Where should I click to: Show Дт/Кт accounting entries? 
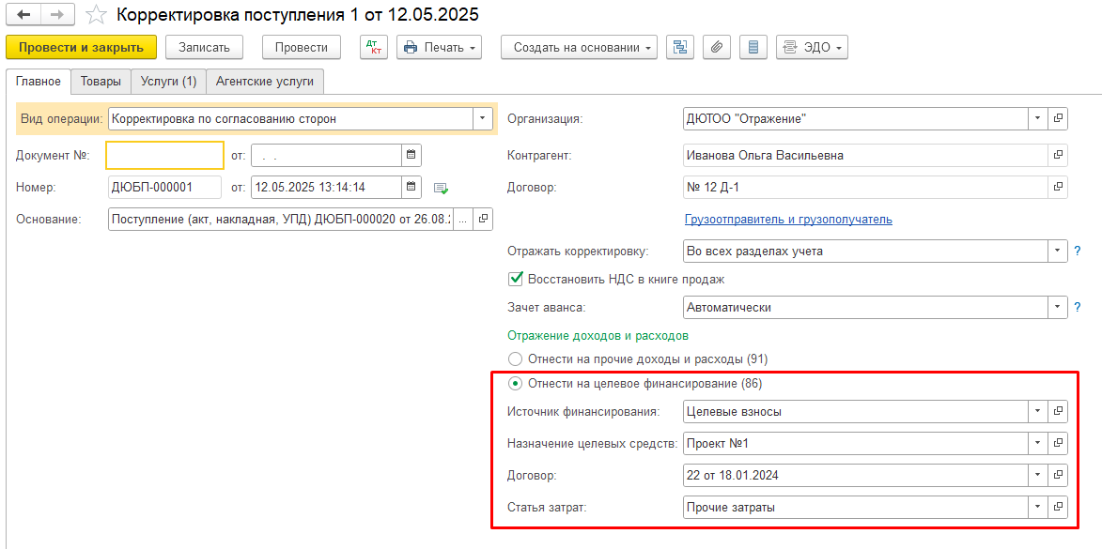pos(373,47)
